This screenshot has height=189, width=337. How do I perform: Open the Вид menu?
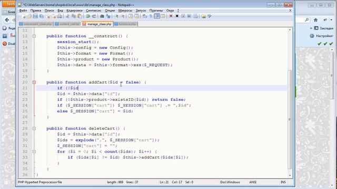(60, 10)
